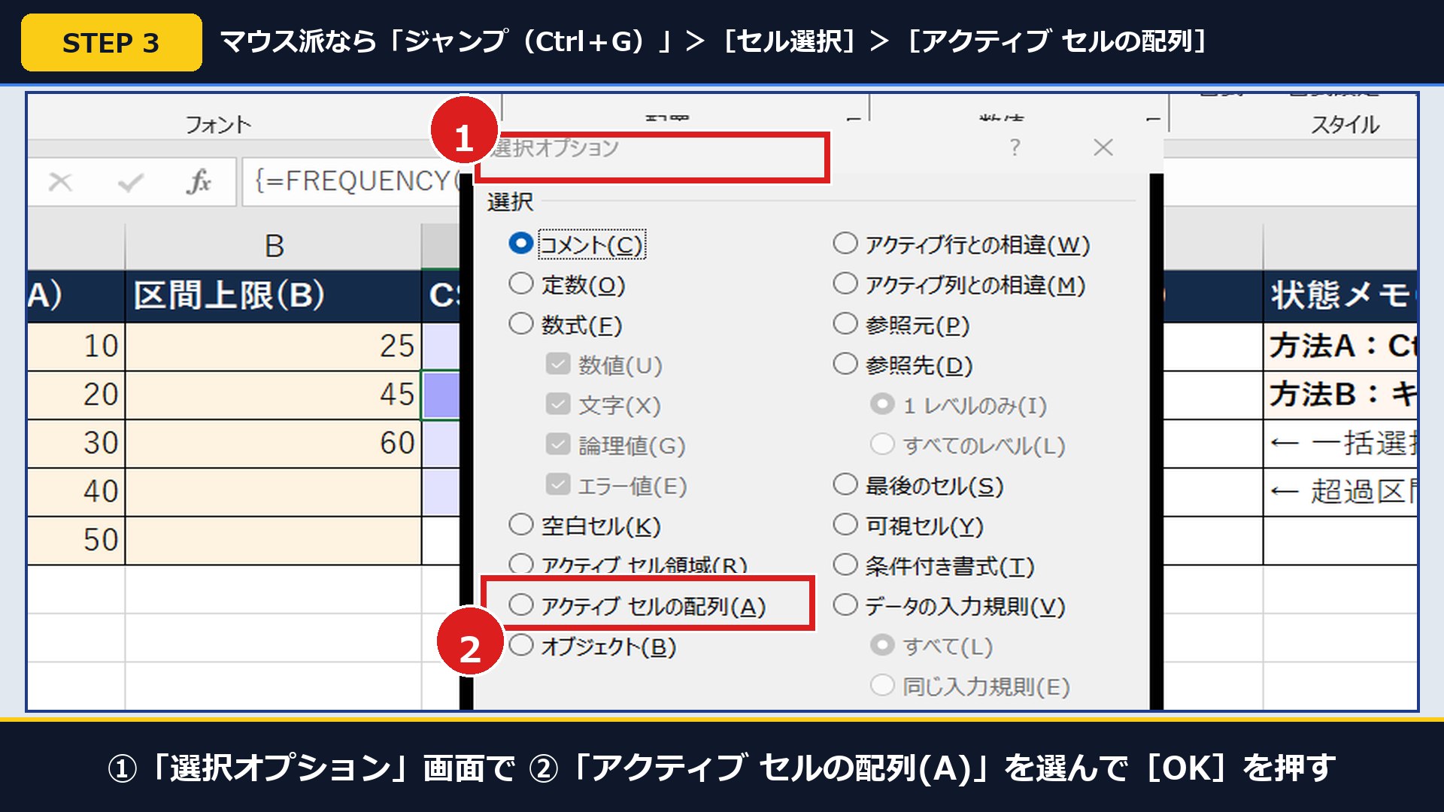Select the 数式(F) radio button
The image size is (1444, 812).
tap(520, 324)
